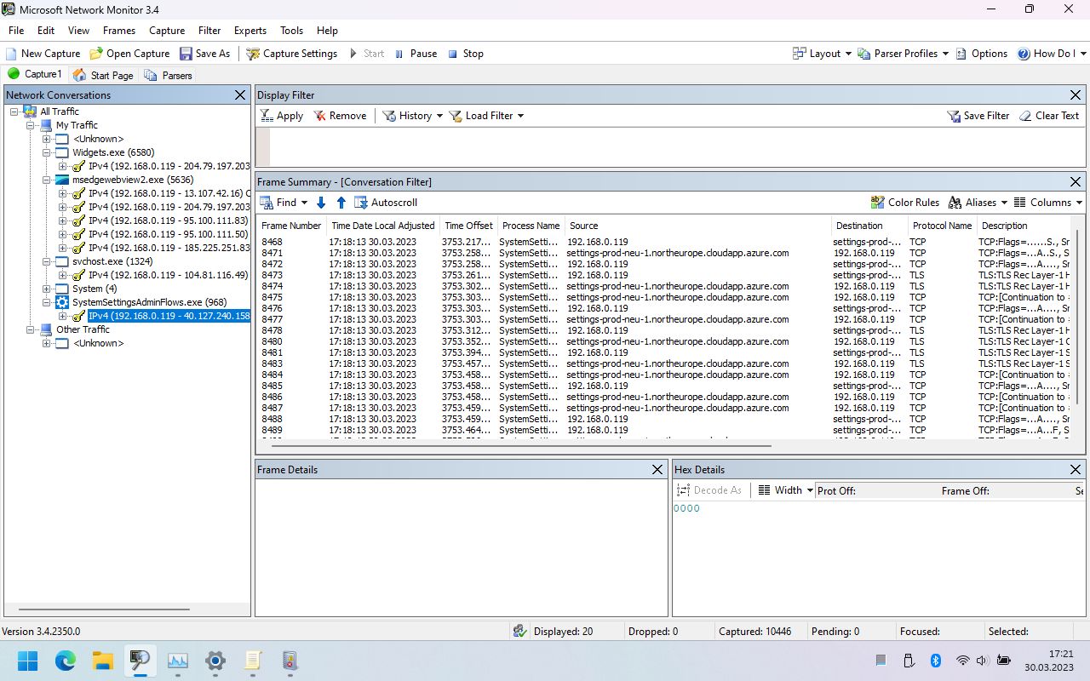1090x681 pixels.
Task: Open the Experts menu
Action: click(250, 31)
